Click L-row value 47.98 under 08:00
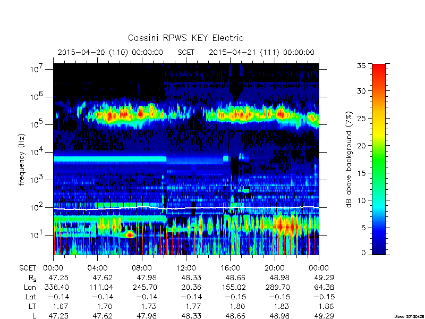This screenshot has height=319, width=425. coord(147,315)
